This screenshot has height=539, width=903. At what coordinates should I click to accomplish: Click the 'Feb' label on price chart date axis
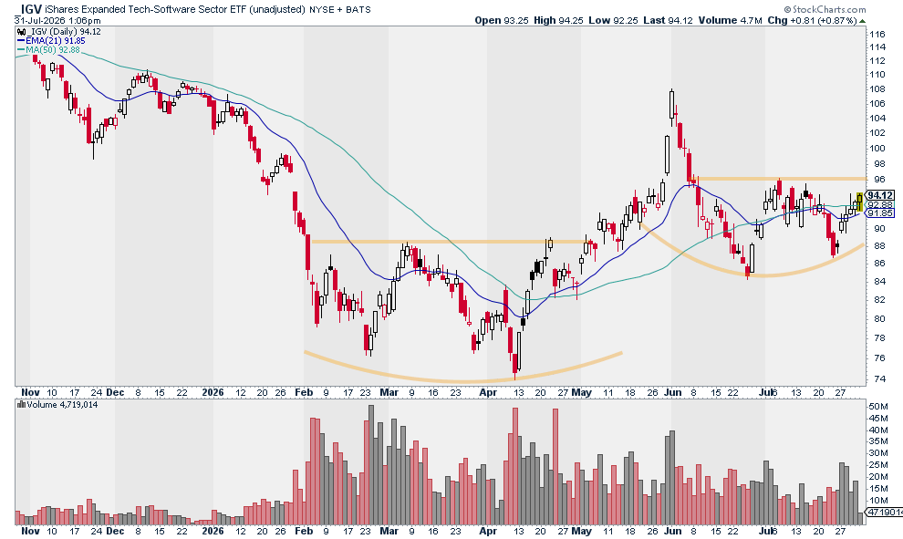click(304, 392)
